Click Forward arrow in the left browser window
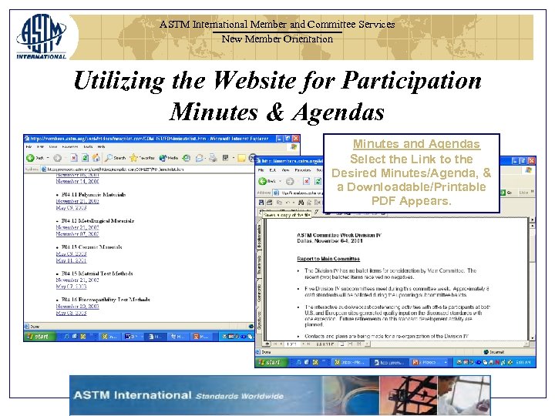 pyautogui.click(x=57, y=158)
